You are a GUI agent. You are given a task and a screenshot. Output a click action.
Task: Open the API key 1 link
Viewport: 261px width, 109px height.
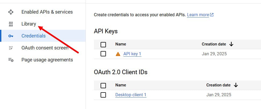coord(132,54)
